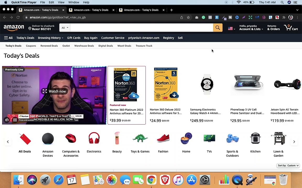Close the third Chrome tab
The image size is (302, 188).
164,10
